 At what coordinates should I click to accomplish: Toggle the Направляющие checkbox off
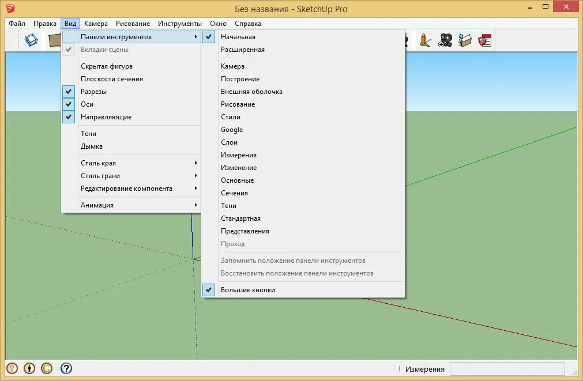106,117
